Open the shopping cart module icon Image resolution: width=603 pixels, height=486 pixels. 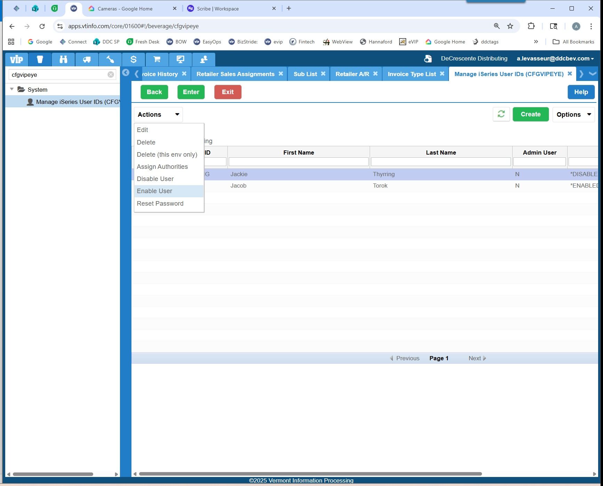click(157, 59)
